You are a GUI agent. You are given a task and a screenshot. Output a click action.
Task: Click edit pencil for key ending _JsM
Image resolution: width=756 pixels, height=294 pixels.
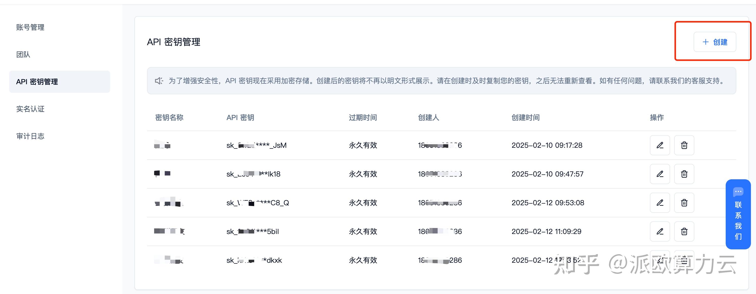tap(660, 145)
